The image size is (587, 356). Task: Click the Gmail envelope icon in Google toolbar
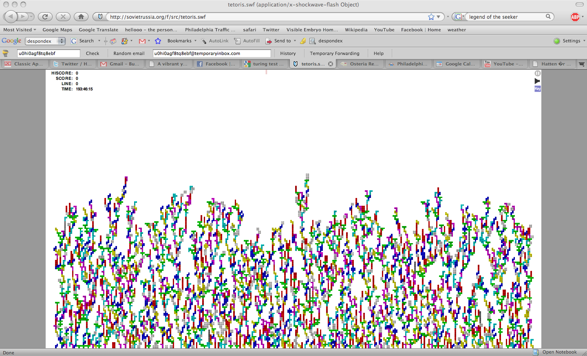[142, 41]
